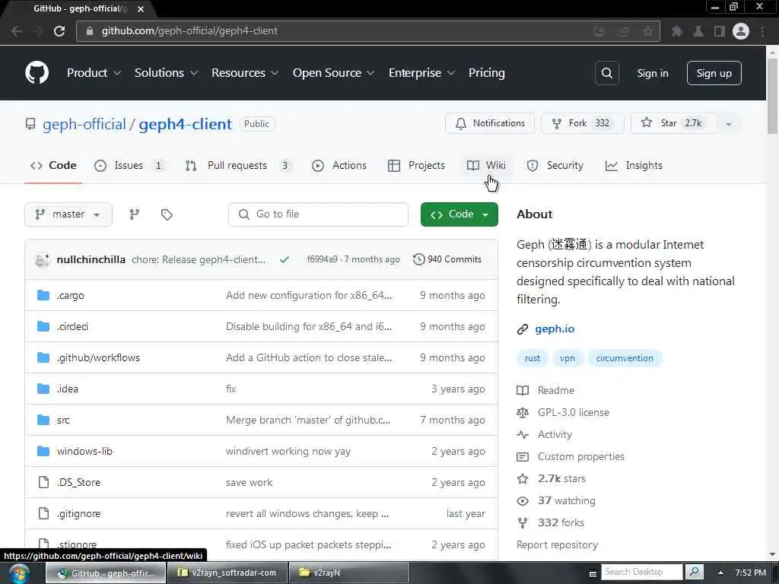Click the circumvention topic tag

625,358
